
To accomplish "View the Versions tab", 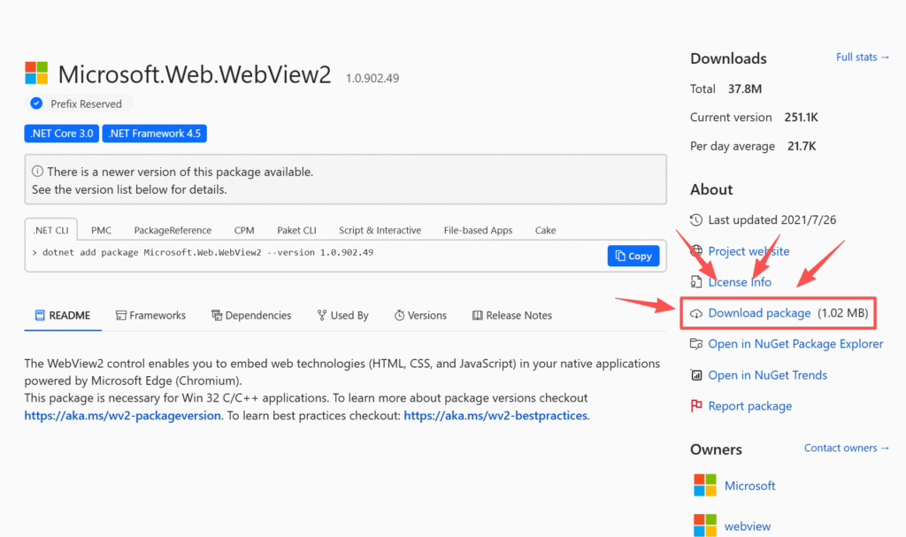I will pyautogui.click(x=420, y=316).
